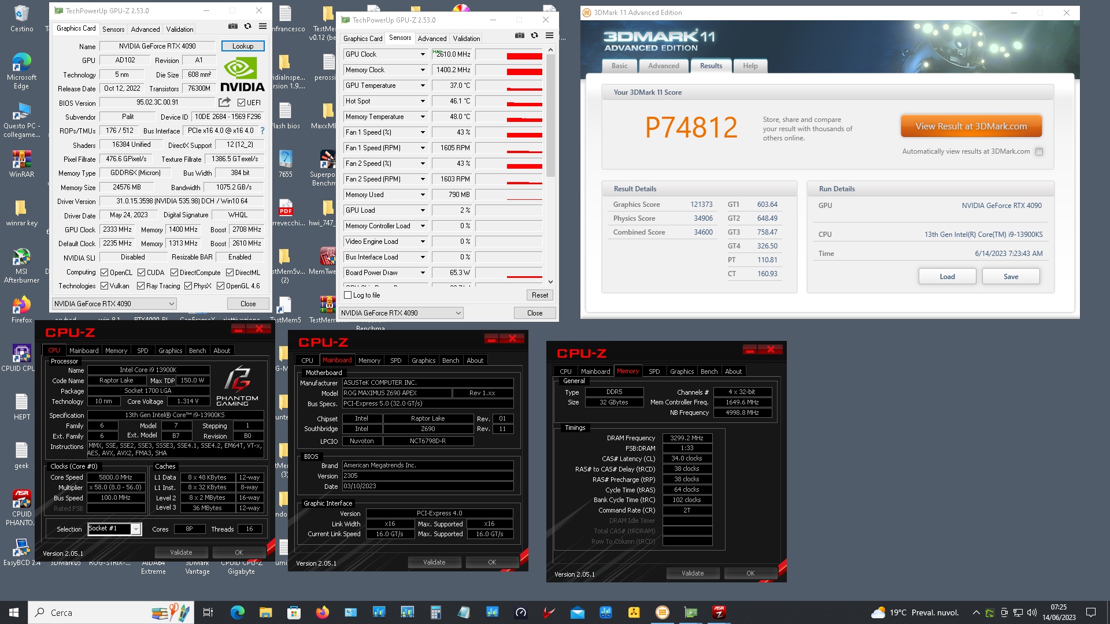Toggle the Ray Tracing checkbox
The image size is (1110, 624).
[x=140, y=285]
